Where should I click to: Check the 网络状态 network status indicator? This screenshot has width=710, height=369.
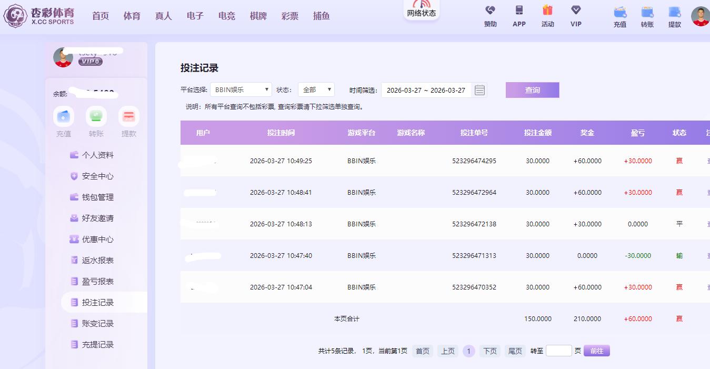(422, 9)
